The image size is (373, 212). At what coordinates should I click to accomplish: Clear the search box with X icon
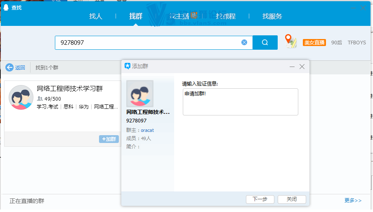pos(244,42)
